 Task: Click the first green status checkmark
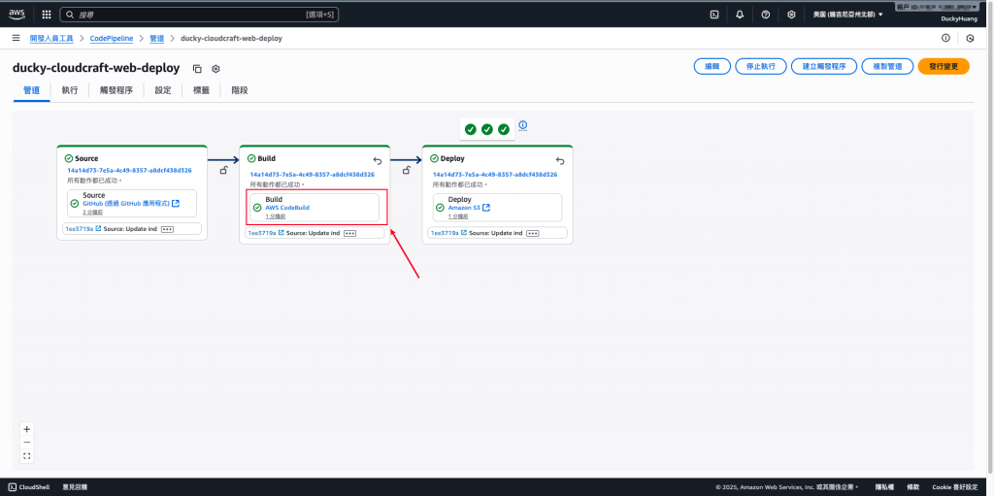pyautogui.click(x=471, y=129)
